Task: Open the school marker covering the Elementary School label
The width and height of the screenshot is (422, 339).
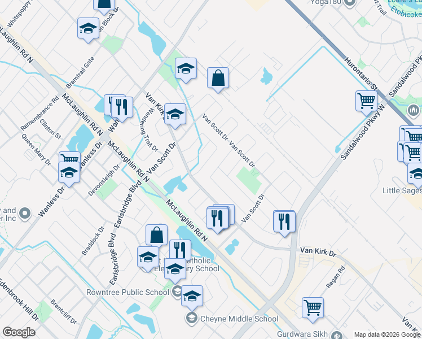Action: [175, 270]
